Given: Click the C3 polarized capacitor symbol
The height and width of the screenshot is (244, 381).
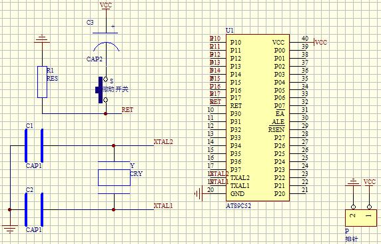Looking at the screenshot, I should pos(106,42).
